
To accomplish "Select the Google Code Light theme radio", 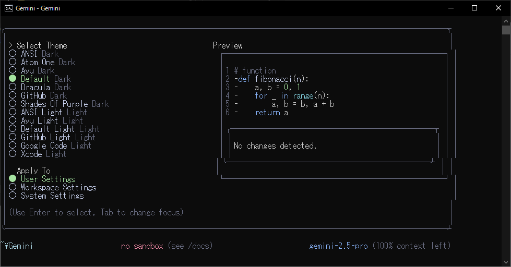I will tap(13, 145).
